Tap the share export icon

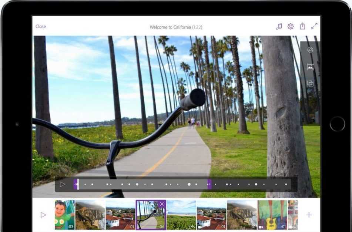coord(302,26)
